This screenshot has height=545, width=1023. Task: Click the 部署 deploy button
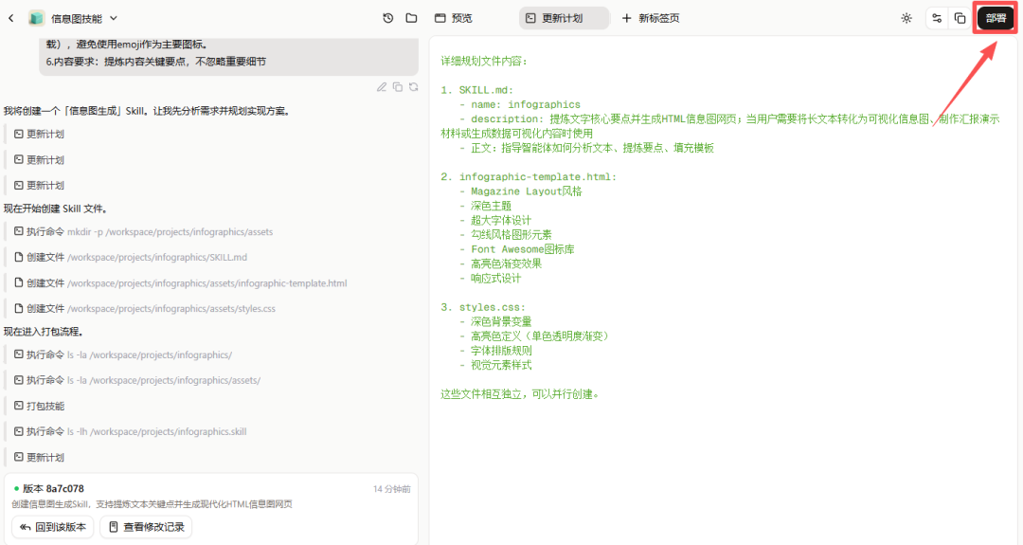996,18
